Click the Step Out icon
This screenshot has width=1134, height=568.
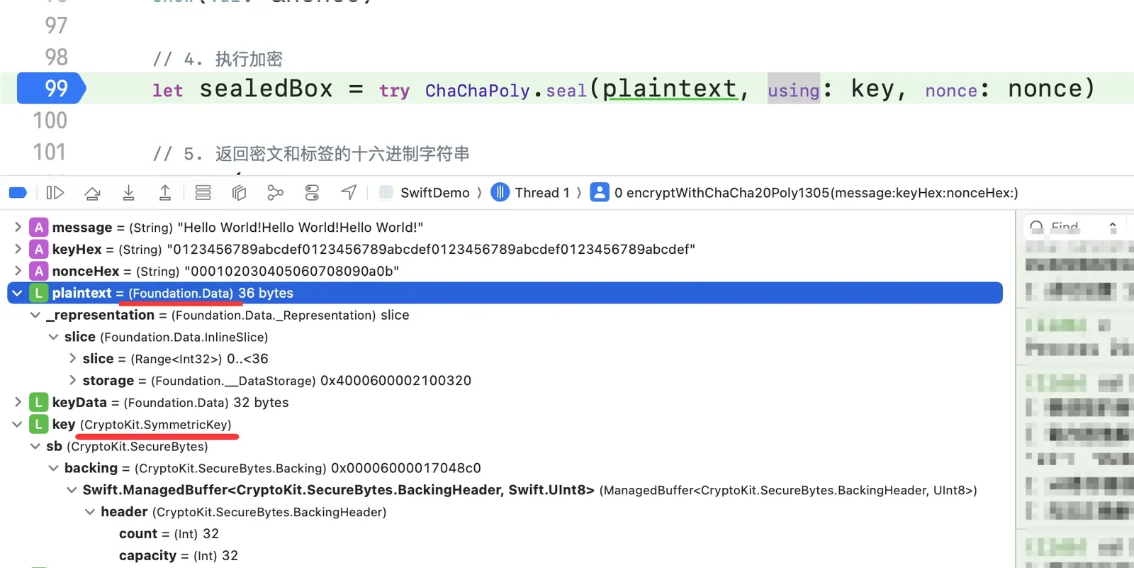coord(165,193)
